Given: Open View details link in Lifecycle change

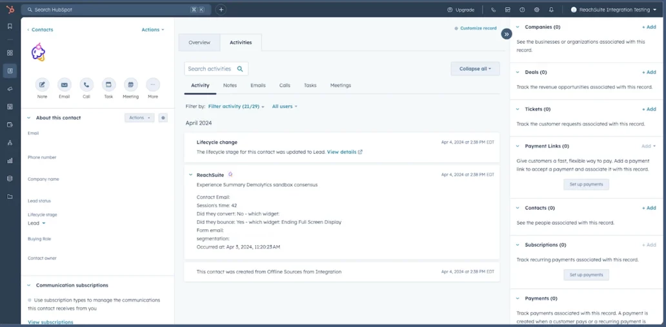Looking at the screenshot, I should tap(345, 152).
